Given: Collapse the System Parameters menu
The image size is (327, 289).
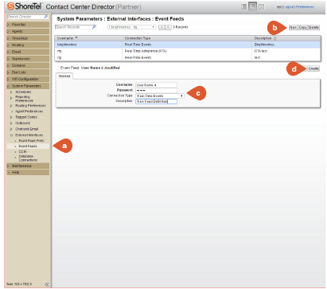Looking at the screenshot, I should coord(28,86).
